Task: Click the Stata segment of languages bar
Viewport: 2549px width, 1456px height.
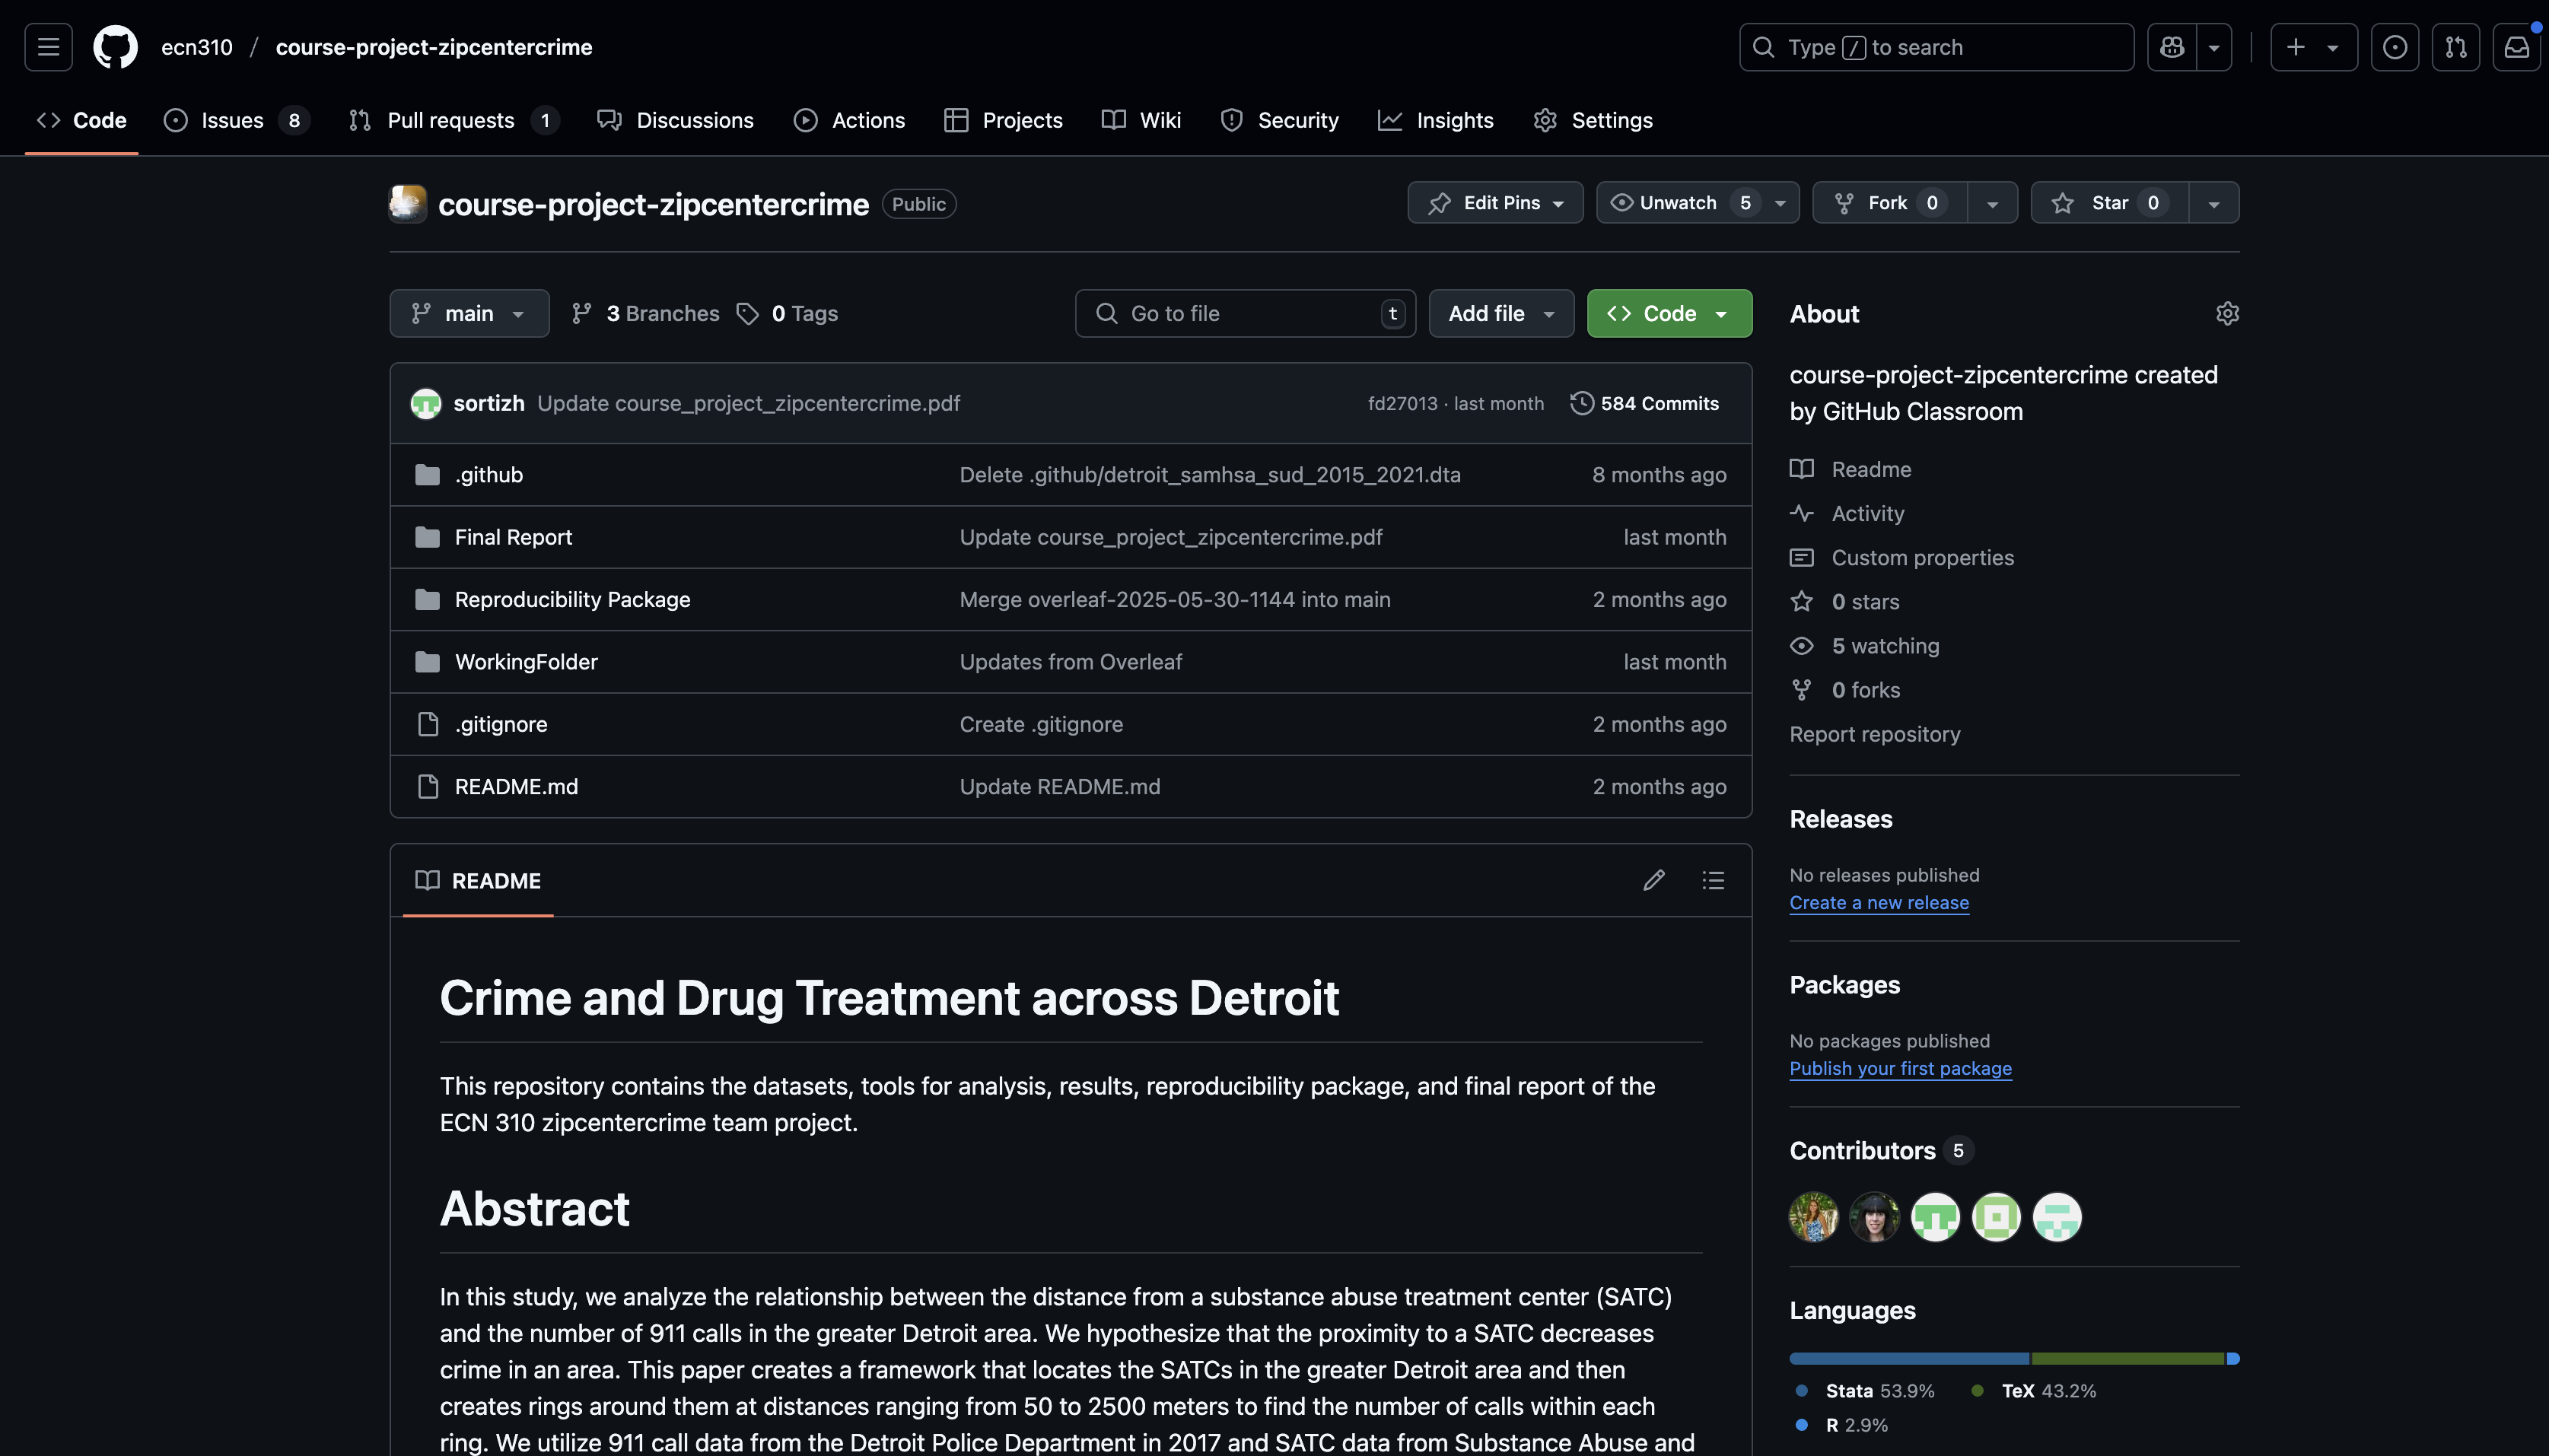Action: [x=1909, y=1359]
